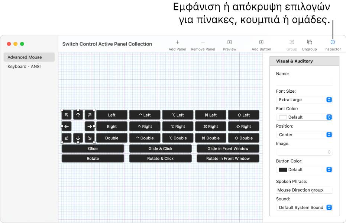Image resolution: width=346 pixels, height=223 pixels.
Task: Select the Option Double panel button
Action: pos(178,138)
